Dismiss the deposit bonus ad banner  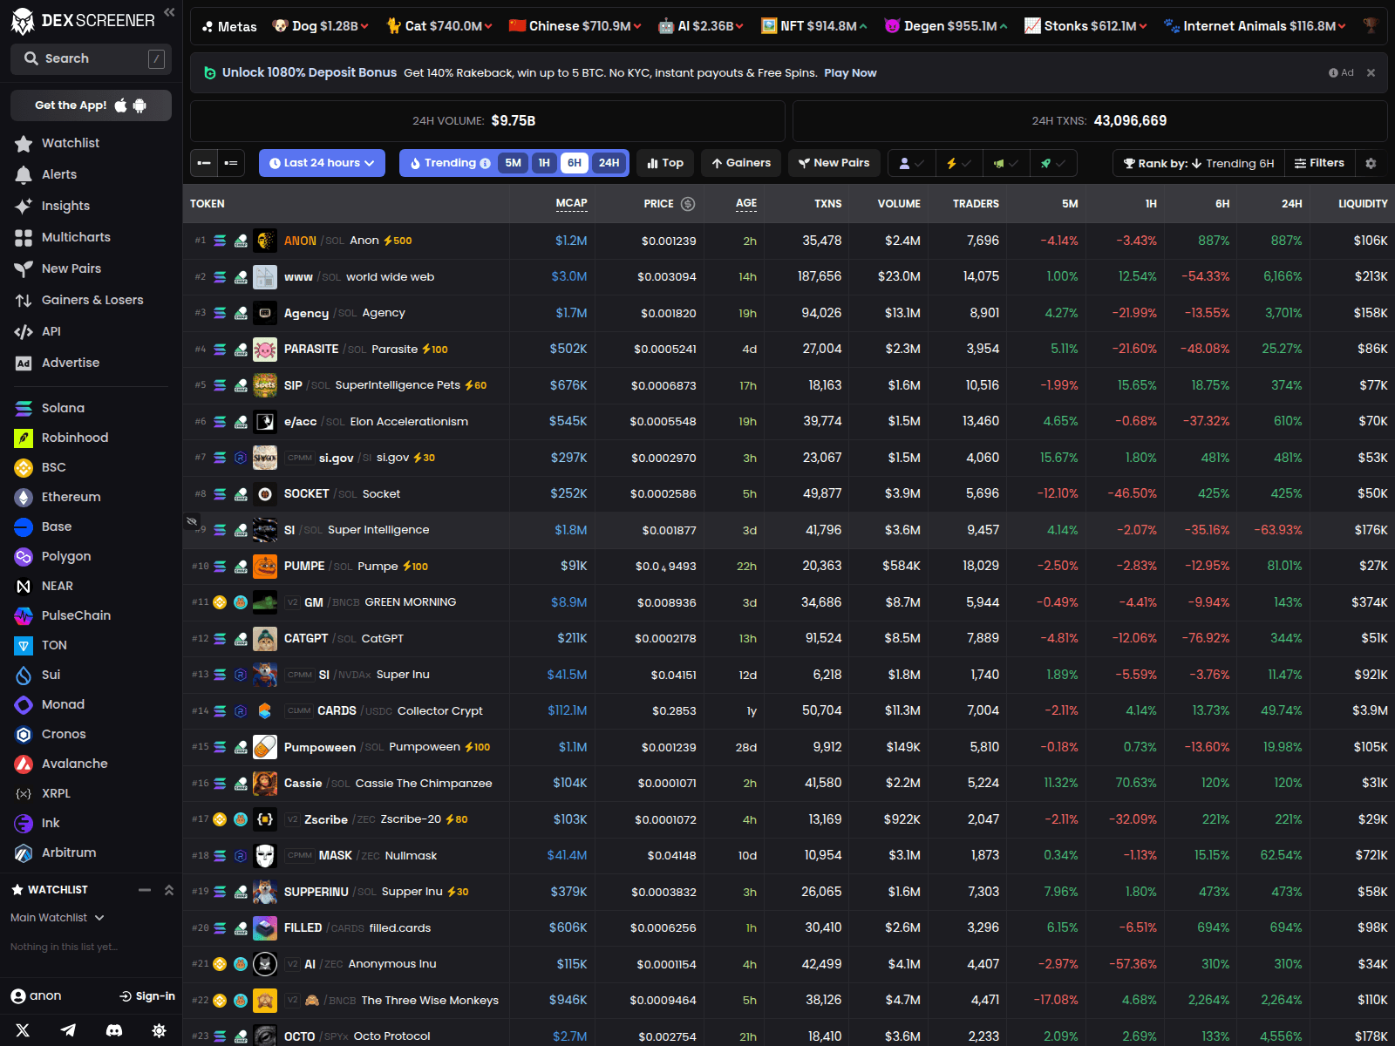[x=1371, y=73]
